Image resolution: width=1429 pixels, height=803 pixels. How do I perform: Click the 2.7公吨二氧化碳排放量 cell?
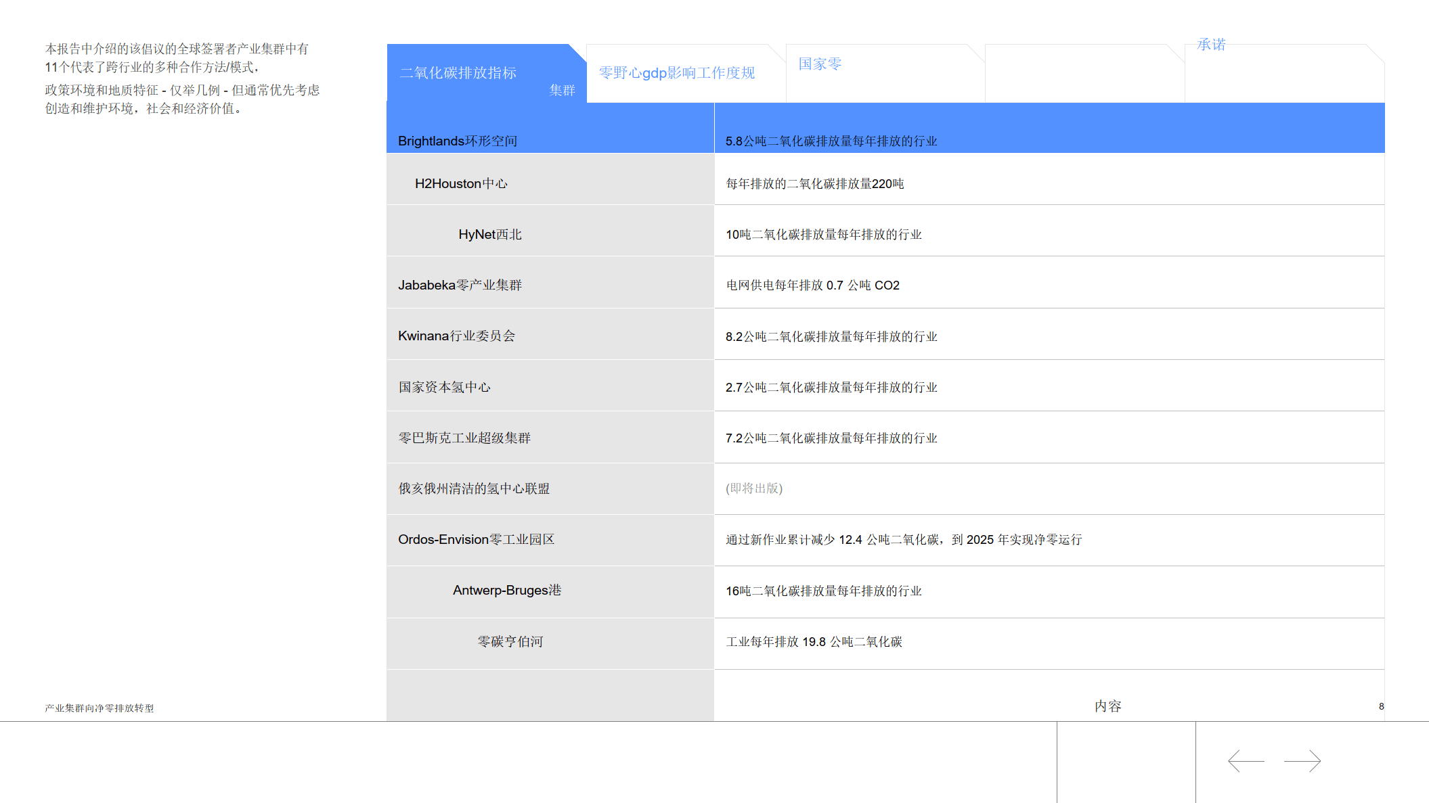(1049, 386)
